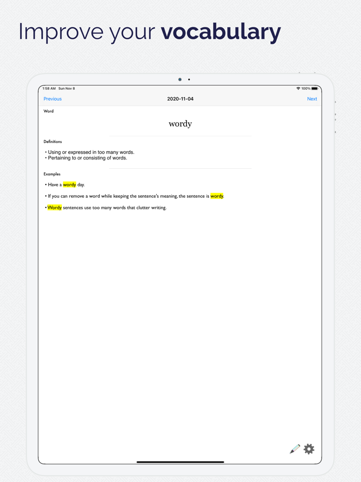Go to the Next word

[x=312, y=99]
